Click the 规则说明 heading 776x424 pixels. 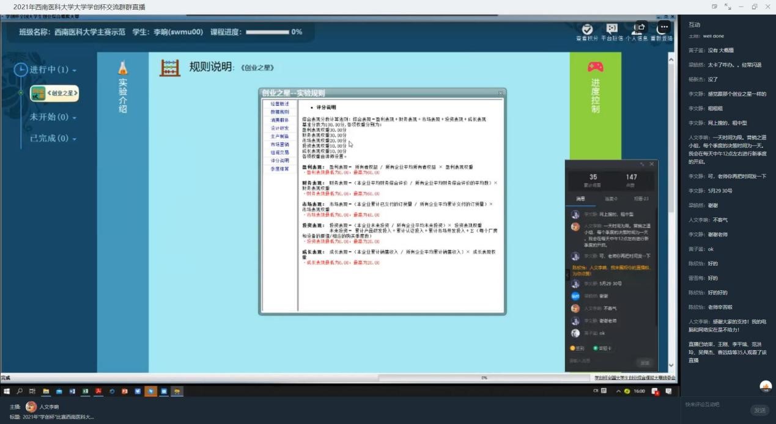click(210, 67)
